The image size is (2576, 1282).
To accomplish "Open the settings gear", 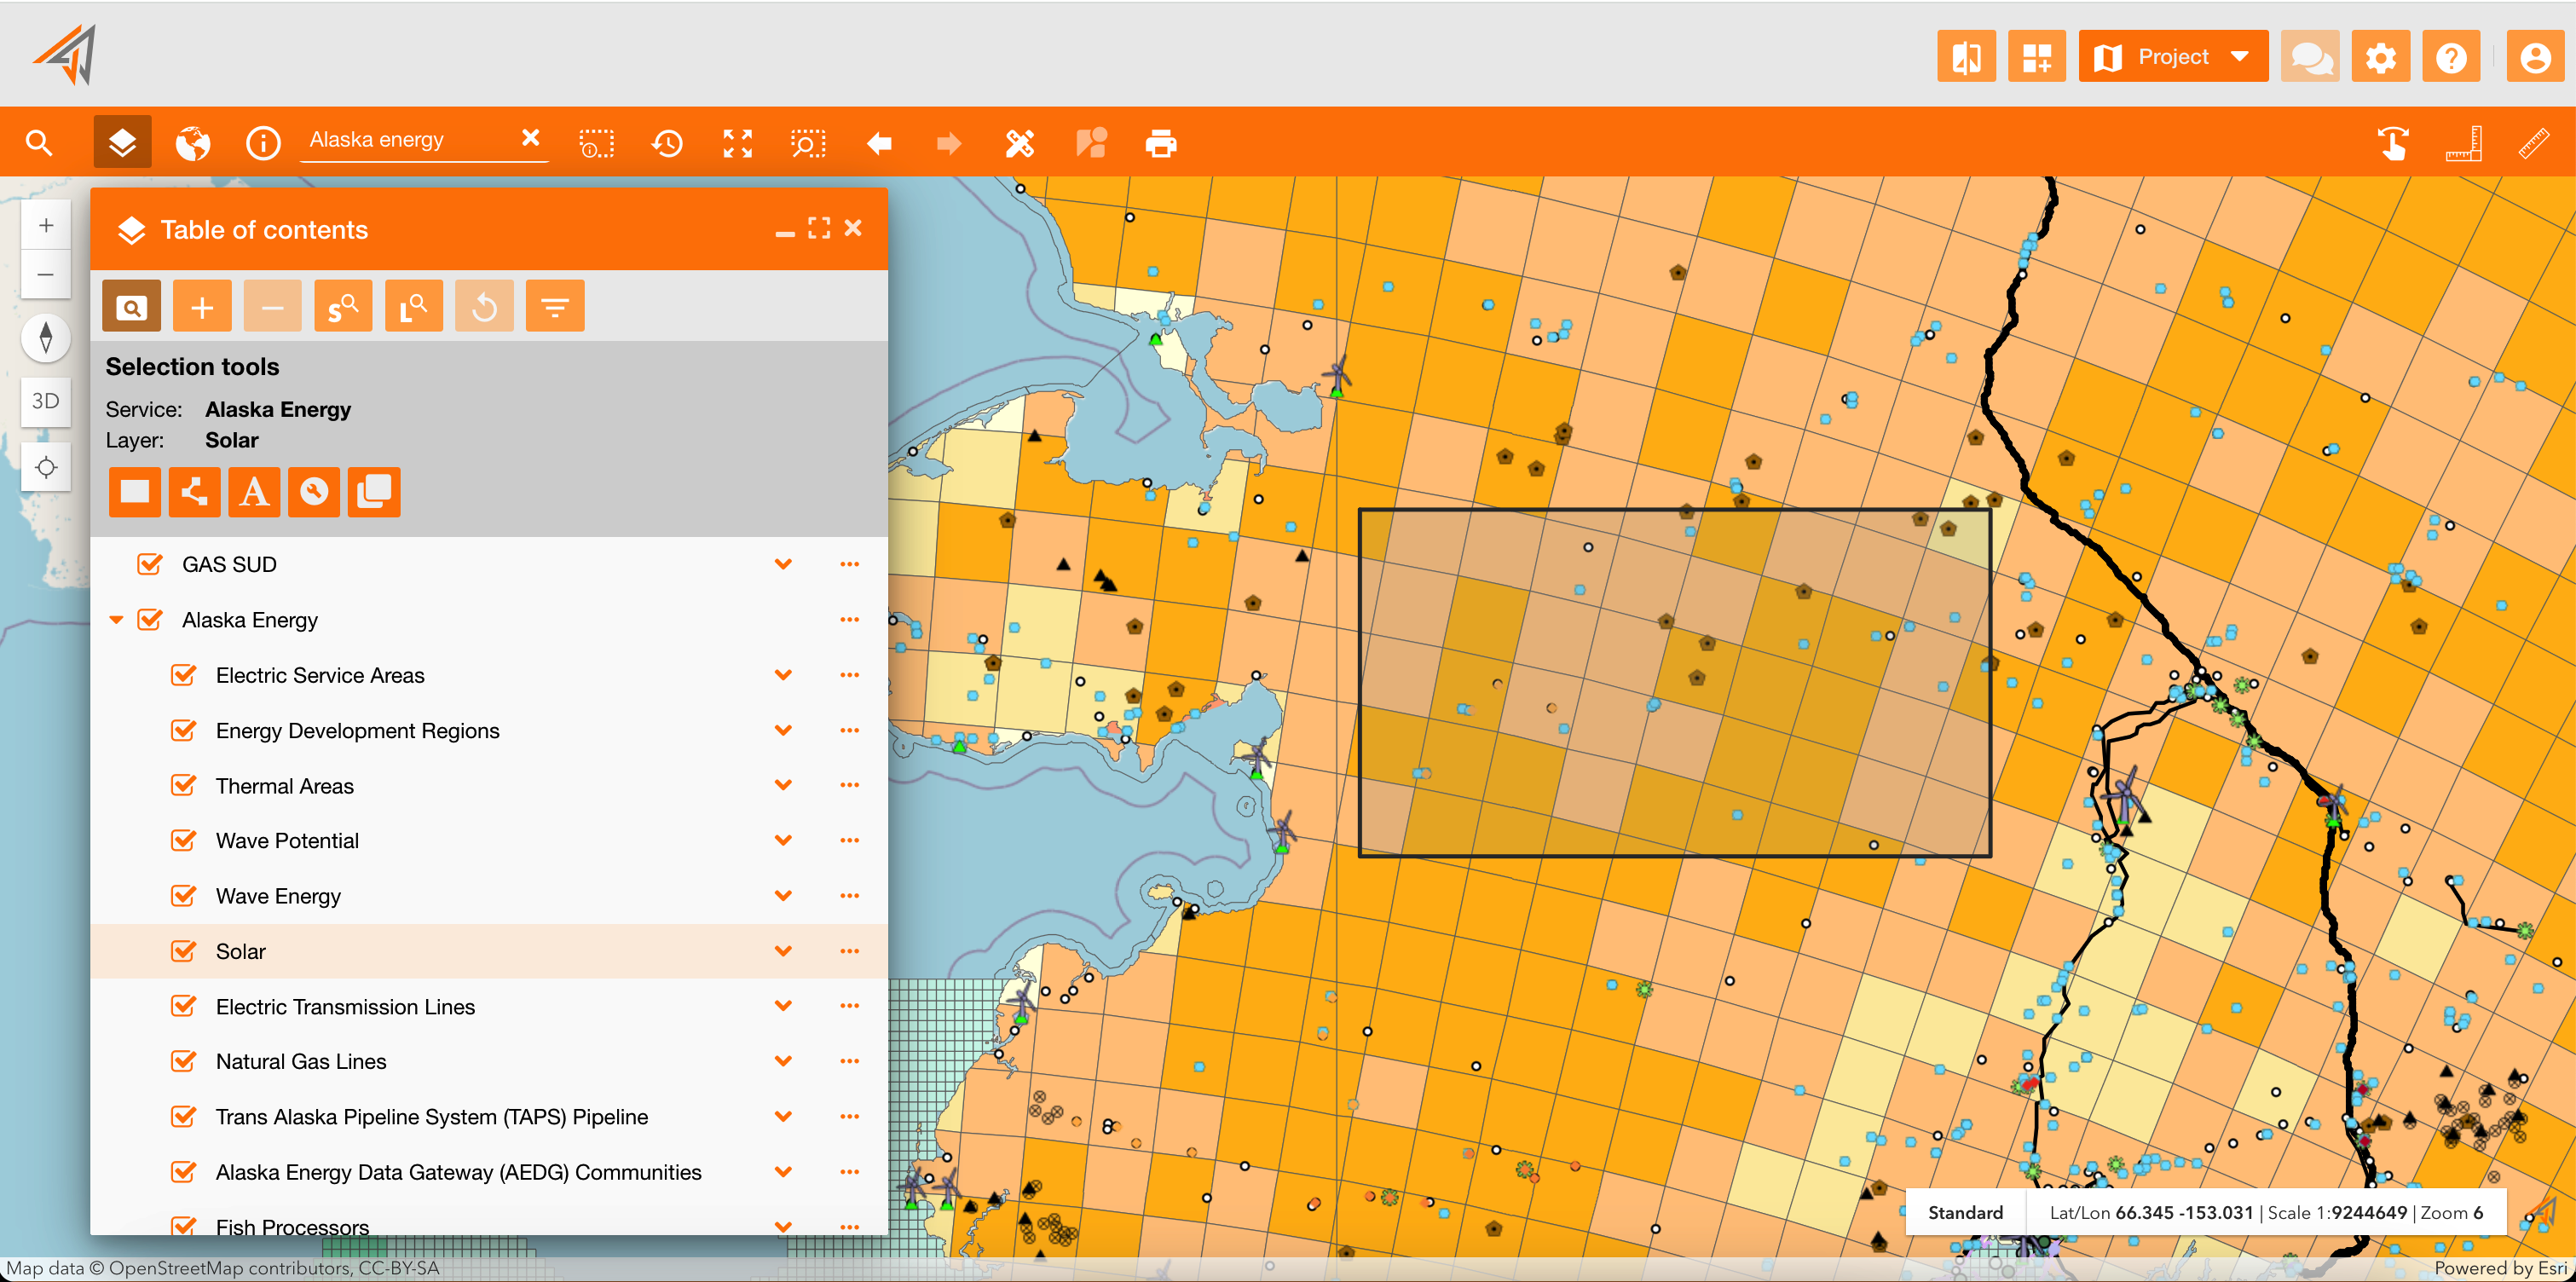I will point(2381,57).
